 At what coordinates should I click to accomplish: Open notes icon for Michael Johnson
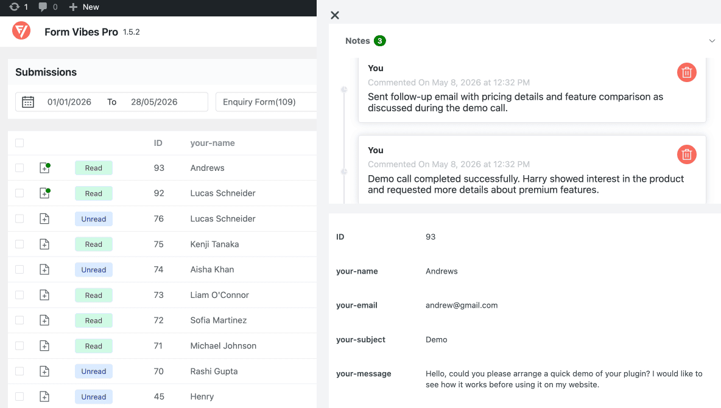click(44, 345)
